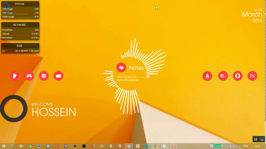The width and height of the screenshot is (266, 149).
Task: Open the gamepad-with-dots launcher icon
Action: pyautogui.click(x=223, y=76)
